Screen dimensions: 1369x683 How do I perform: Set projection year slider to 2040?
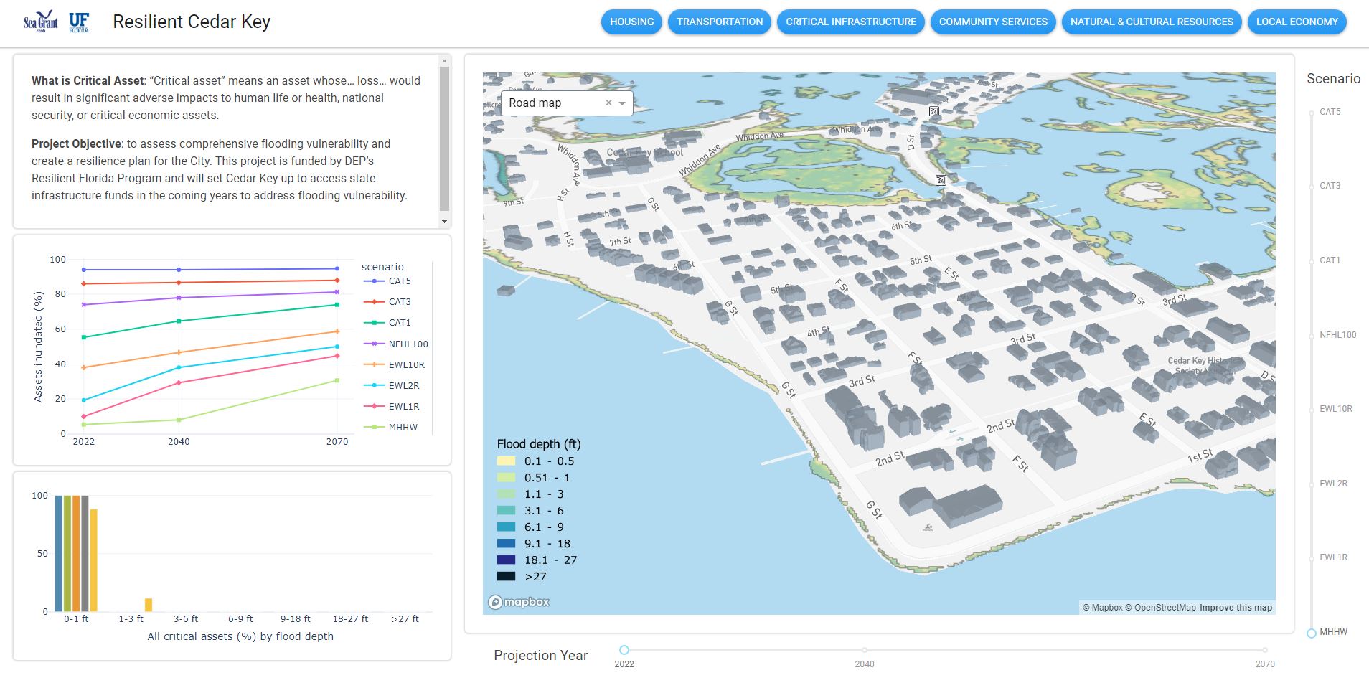[865, 650]
